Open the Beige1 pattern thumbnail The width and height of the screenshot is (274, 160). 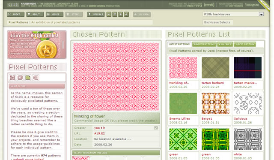pyautogui.click(x=215, y=103)
